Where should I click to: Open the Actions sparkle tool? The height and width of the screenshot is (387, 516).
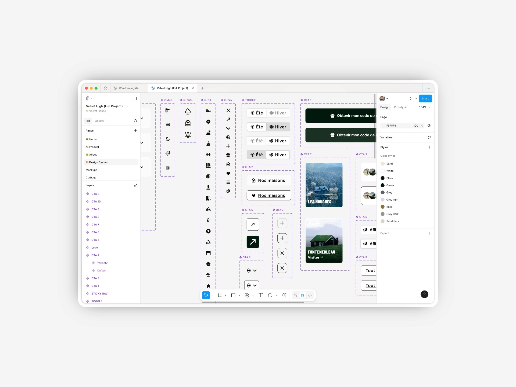(x=284, y=295)
